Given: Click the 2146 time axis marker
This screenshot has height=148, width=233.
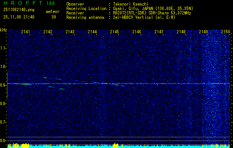Looking at the screenshot, I should click(137, 32).
